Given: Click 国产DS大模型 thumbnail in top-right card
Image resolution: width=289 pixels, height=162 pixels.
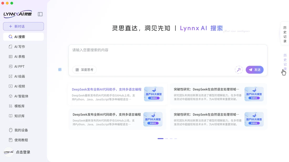Looking at the screenshot, I should pyautogui.click(x=254, y=94).
